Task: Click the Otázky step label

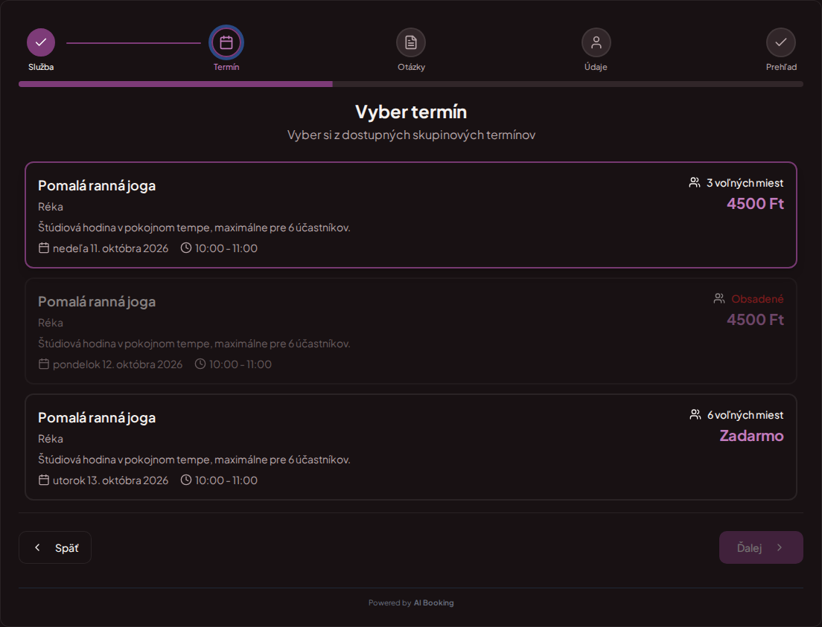Action: pyautogui.click(x=412, y=67)
